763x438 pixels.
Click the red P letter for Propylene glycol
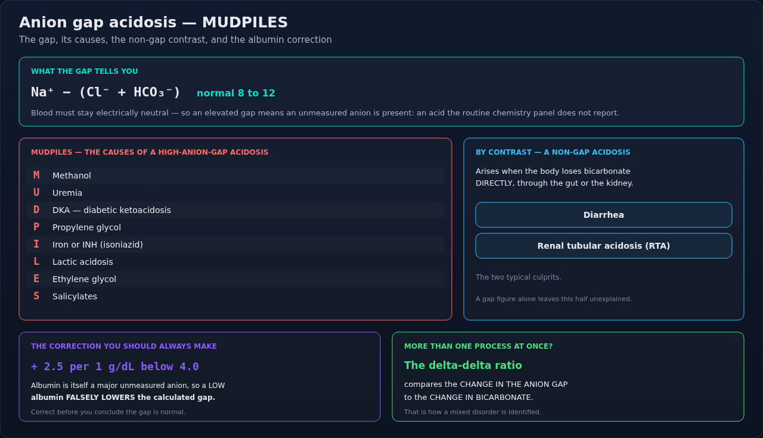tap(36, 227)
